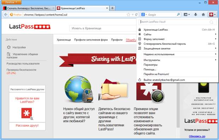The image size is (219, 140).
Task: Click the bookmarks toolbar icon
Action: click(185, 14)
